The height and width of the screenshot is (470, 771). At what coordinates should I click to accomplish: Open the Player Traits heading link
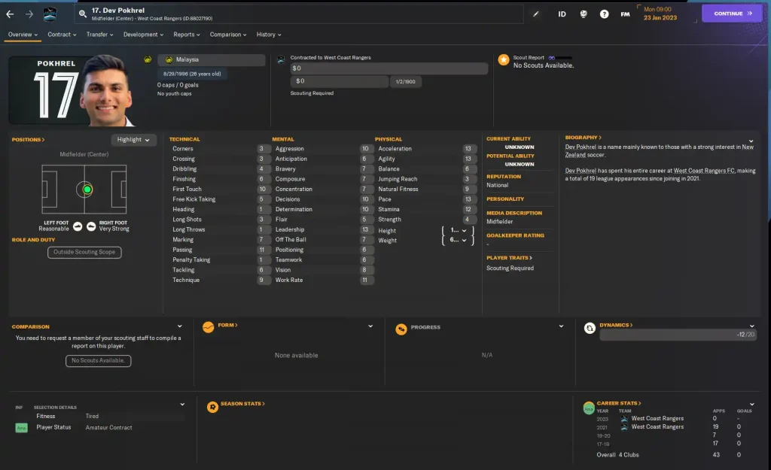[510, 258]
